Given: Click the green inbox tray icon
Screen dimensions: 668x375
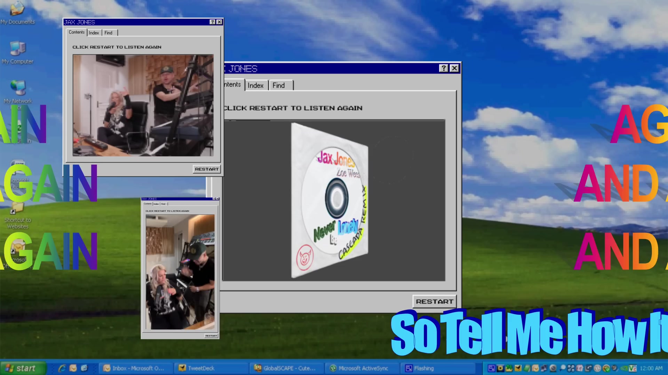Looking at the screenshot, I should (x=509, y=368).
